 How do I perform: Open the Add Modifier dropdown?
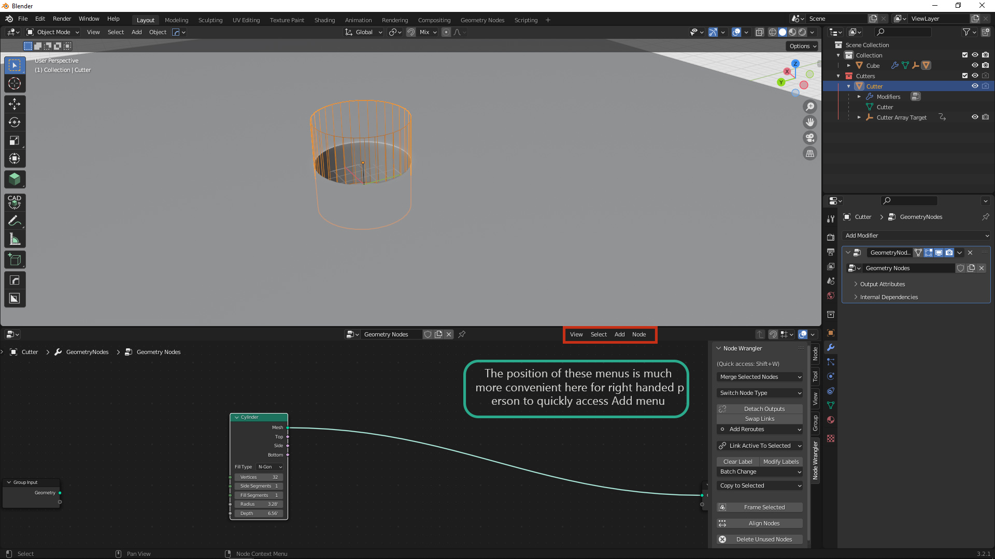[x=916, y=236]
